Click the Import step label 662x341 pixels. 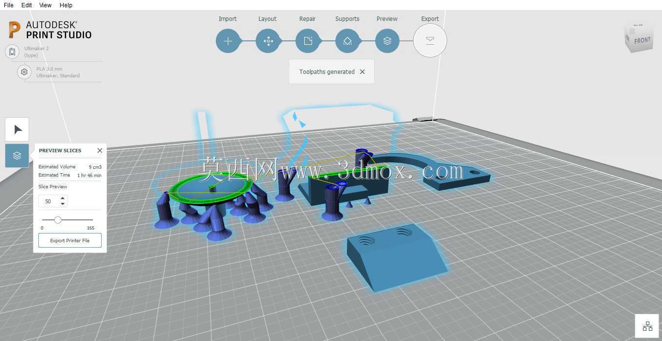point(227,19)
